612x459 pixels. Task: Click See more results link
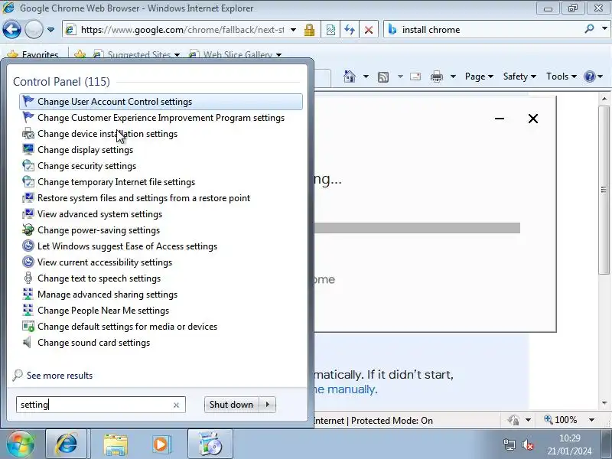(x=60, y=376)
